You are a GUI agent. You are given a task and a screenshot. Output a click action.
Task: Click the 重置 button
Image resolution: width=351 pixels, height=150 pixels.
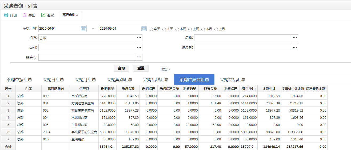point(141,68)
